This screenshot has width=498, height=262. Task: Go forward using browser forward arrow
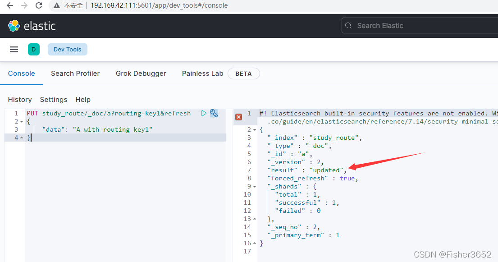pyautogui.click(x=24, y=5)
